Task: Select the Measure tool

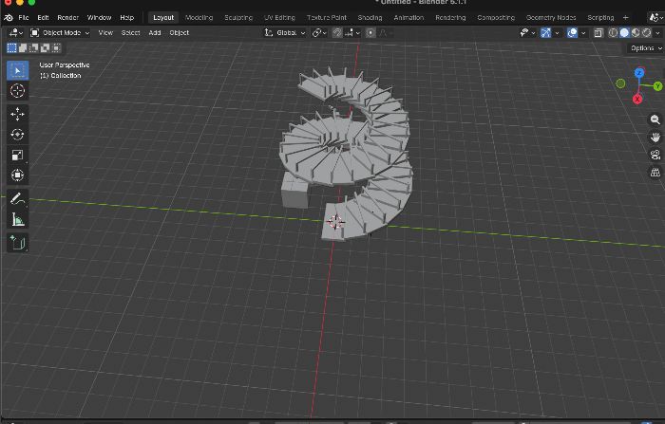Action: [x=17, y=219]
